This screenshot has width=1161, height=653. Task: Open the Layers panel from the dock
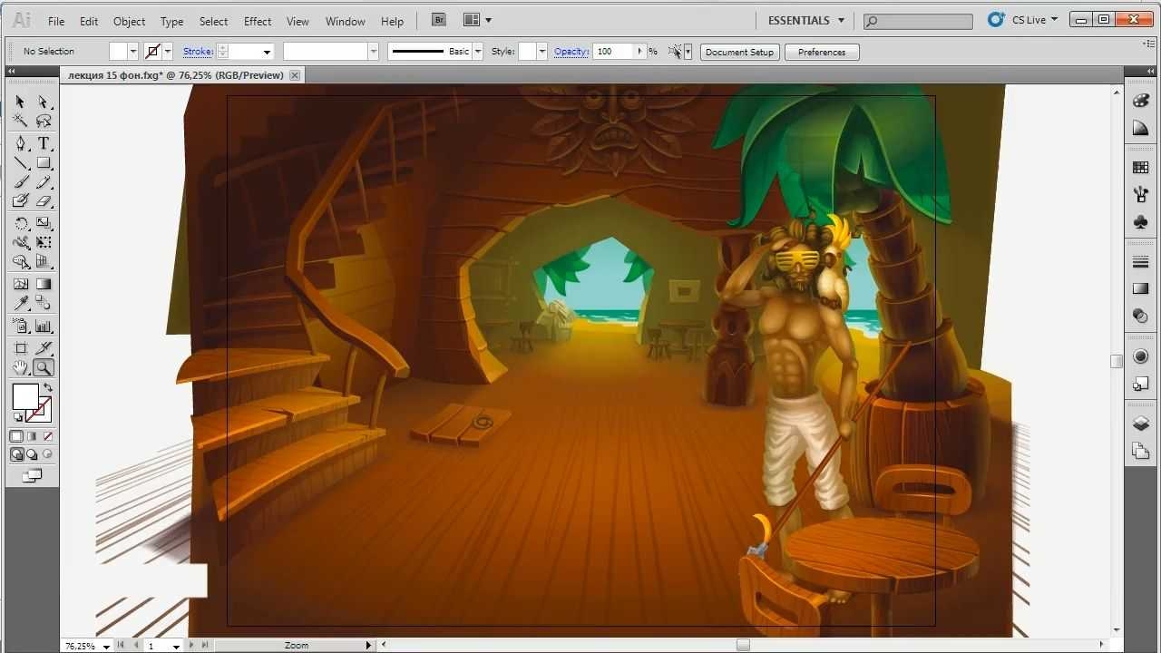[x=1141, y=424]
